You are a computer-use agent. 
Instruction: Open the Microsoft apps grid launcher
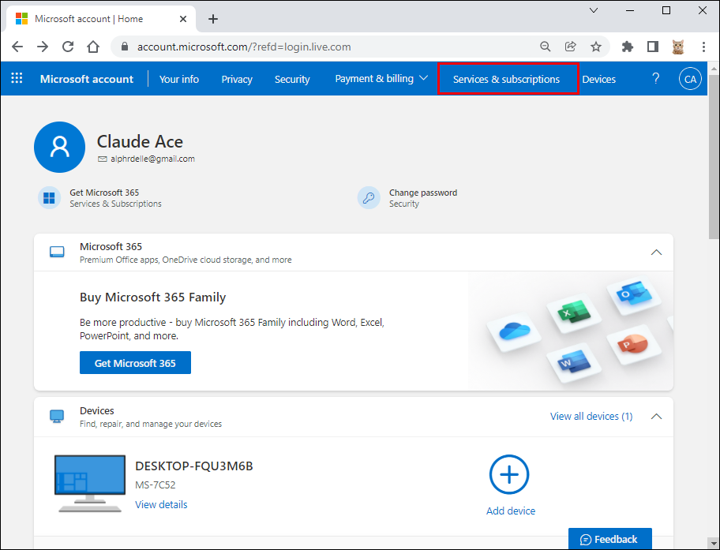[x=17, y=79]
